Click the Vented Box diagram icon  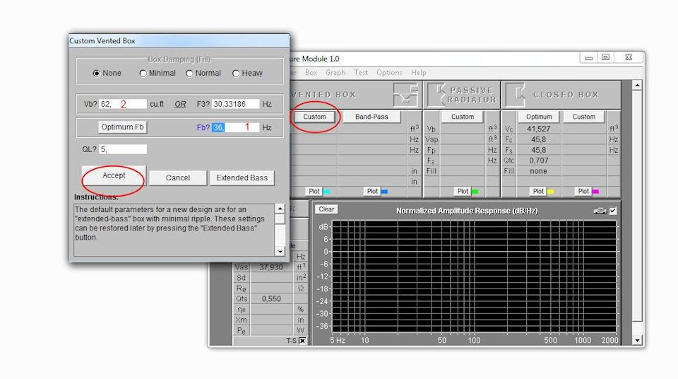click(406, 95)
